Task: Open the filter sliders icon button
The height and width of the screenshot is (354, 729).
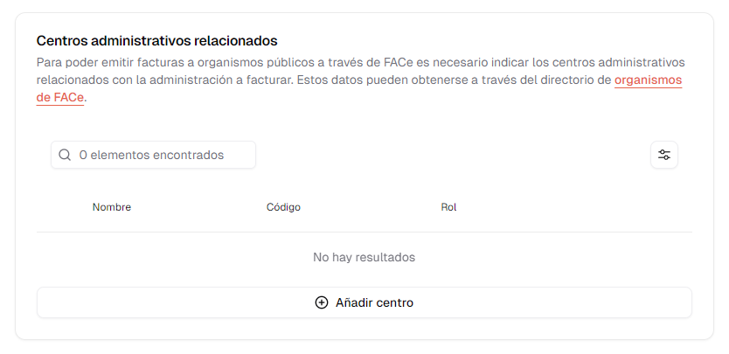Action: point(664,155)
